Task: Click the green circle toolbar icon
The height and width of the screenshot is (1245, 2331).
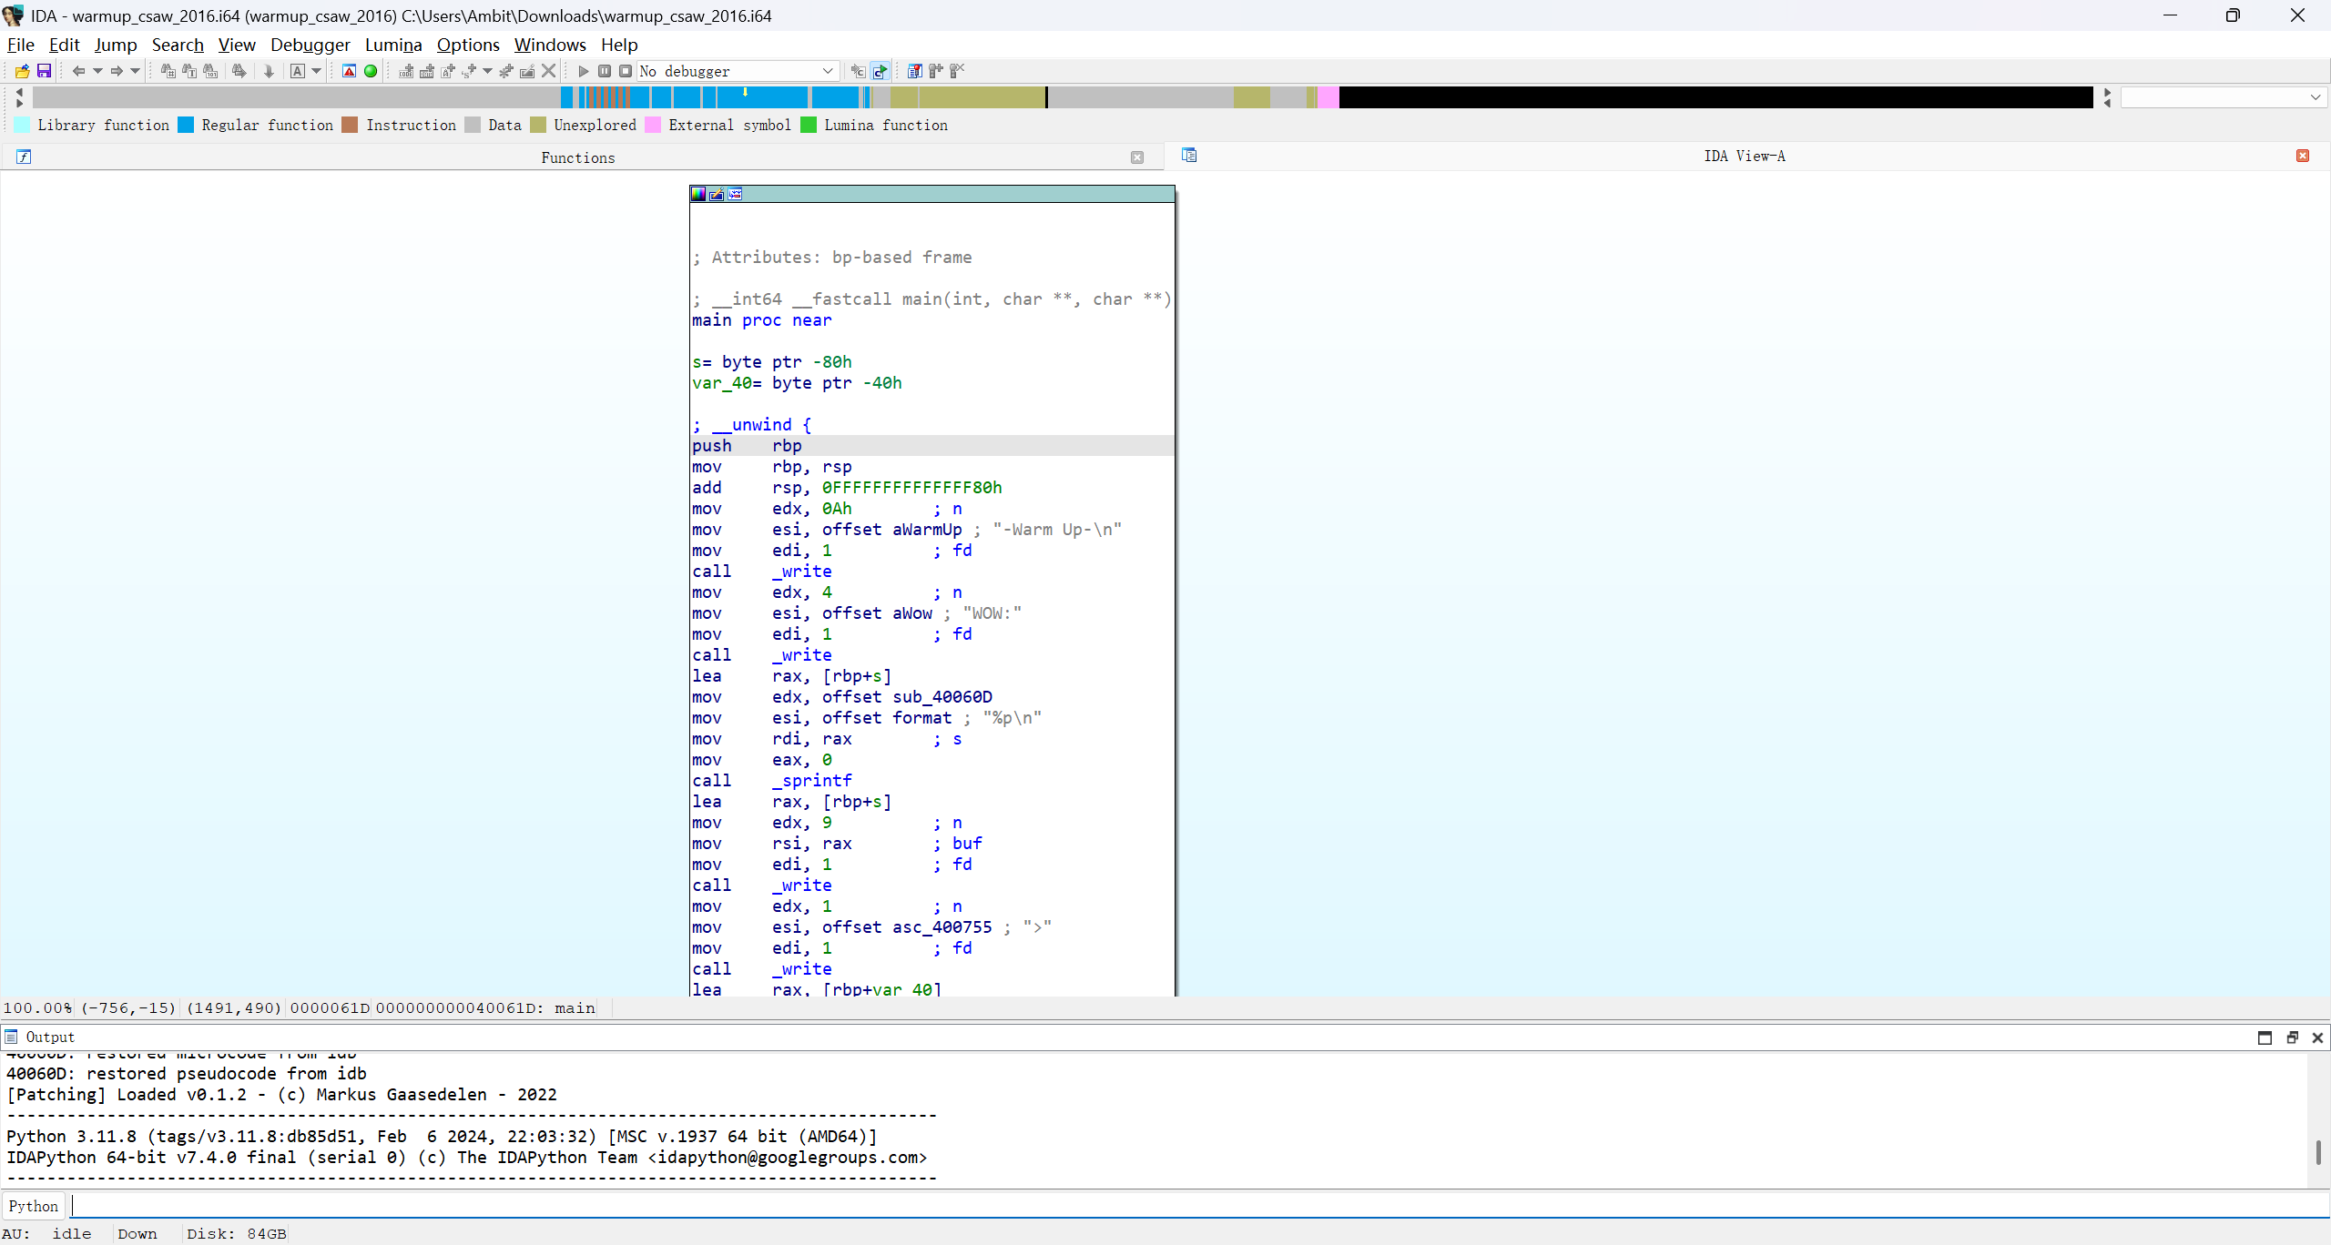Action: tap(371, 71)
